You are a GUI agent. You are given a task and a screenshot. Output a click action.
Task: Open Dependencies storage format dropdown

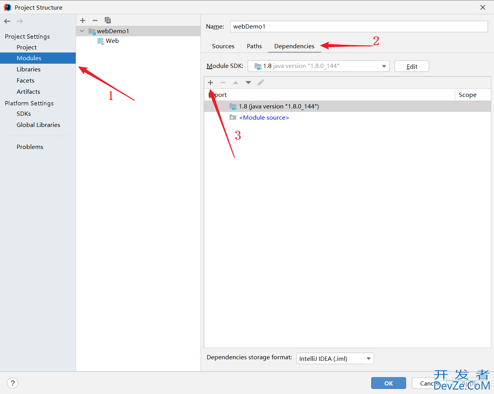coord(335,358)
